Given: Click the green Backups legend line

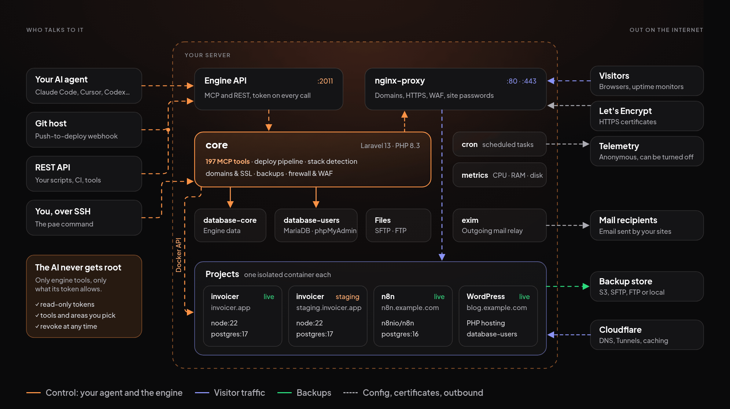Looking at the screenshot, I should [x=284, y=393].
